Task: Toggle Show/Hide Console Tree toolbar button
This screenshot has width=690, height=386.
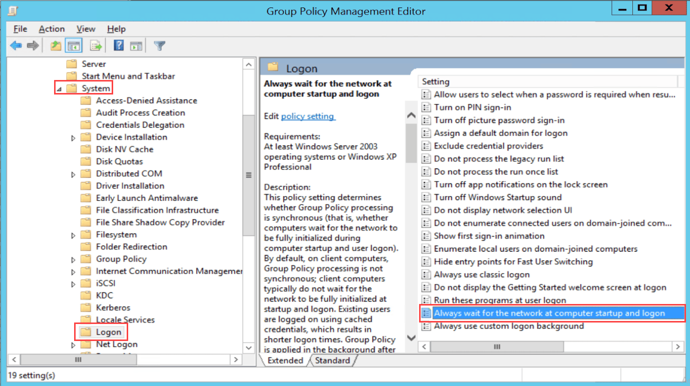Action: coord(74,46)
